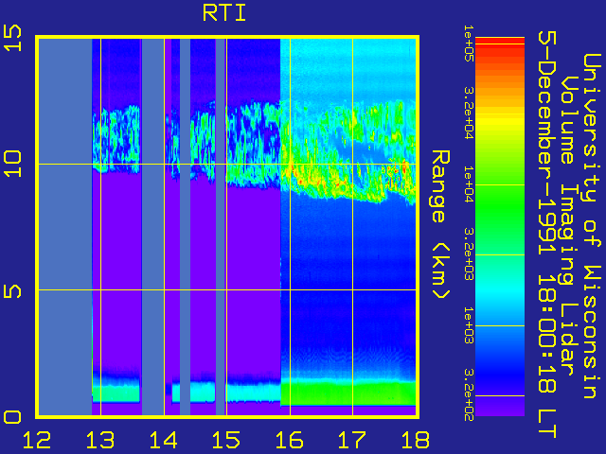Click colorbar label 1e+05

(x=469, y=44)
